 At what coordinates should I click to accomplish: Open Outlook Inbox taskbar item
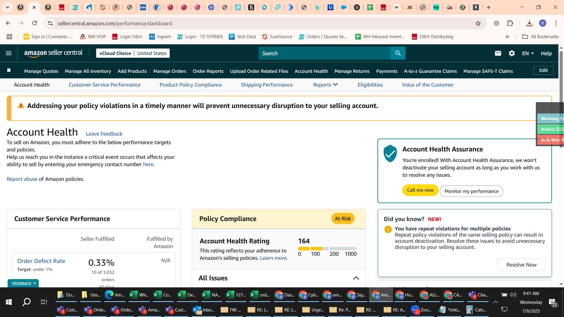pyautogui.click(x=204, y=310)
